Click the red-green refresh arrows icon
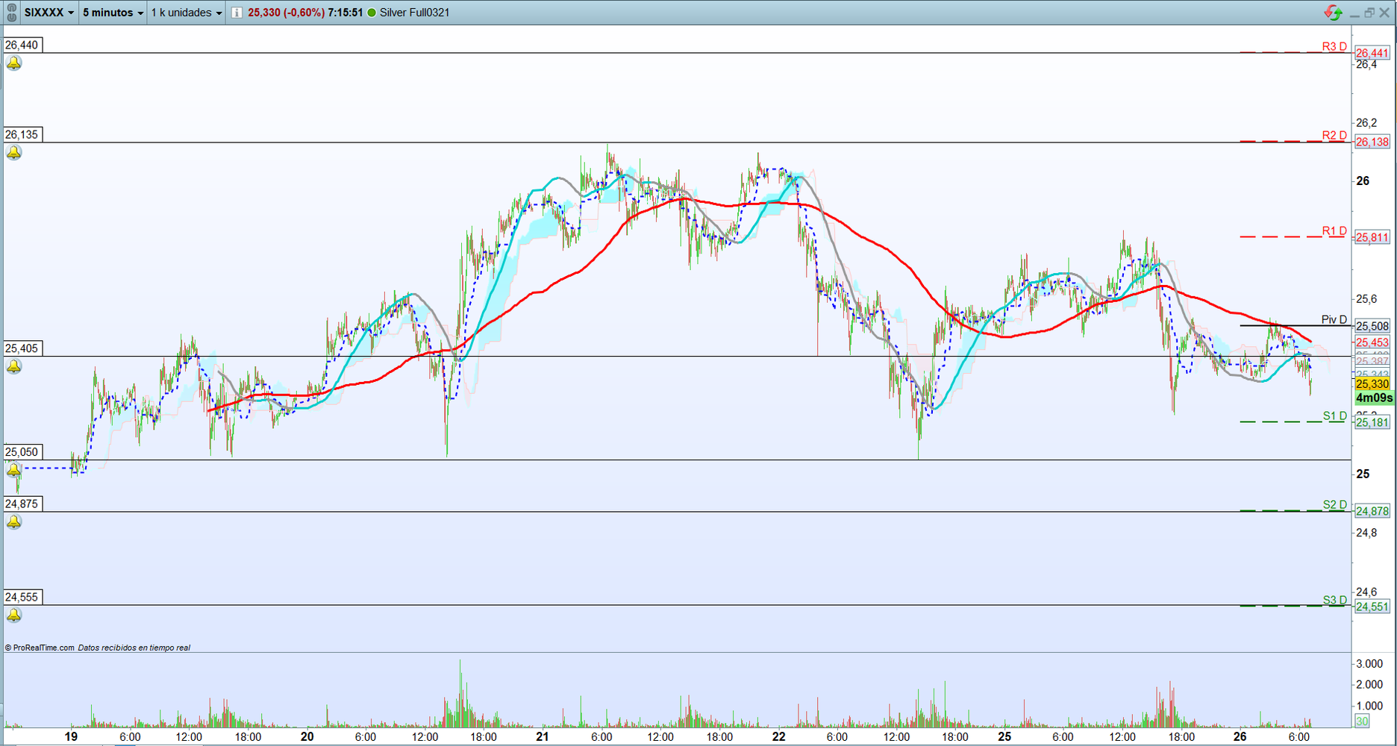Screen dimensions: 1397x746 click(x=1333, y=13)
